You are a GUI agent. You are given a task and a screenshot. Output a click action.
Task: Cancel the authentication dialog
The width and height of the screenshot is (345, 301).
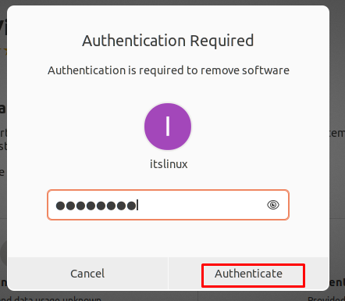coord(87,274)
